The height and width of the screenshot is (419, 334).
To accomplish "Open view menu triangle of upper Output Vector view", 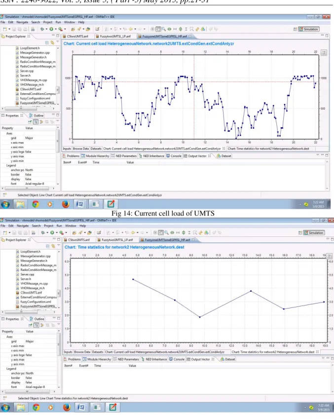I will pos(318,155).
